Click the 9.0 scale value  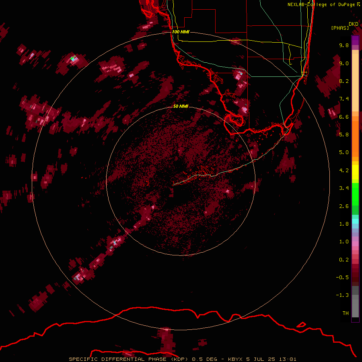[344, 63]
